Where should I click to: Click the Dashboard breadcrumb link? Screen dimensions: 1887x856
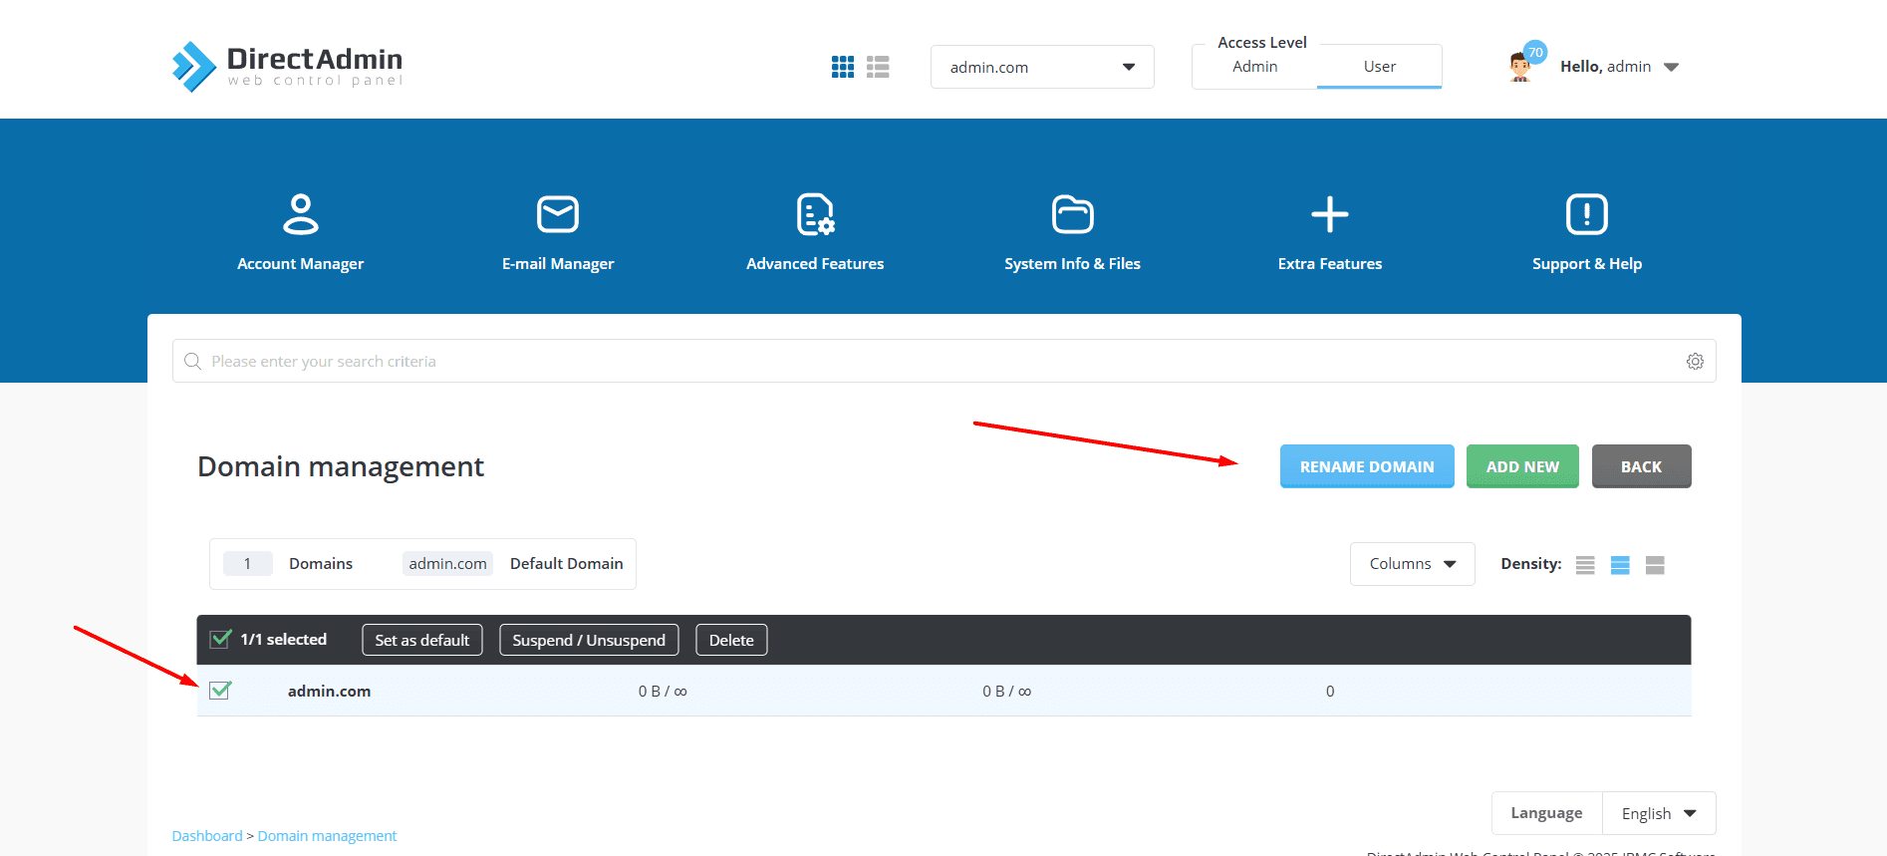pyautogui.click(x=207, y=836)
